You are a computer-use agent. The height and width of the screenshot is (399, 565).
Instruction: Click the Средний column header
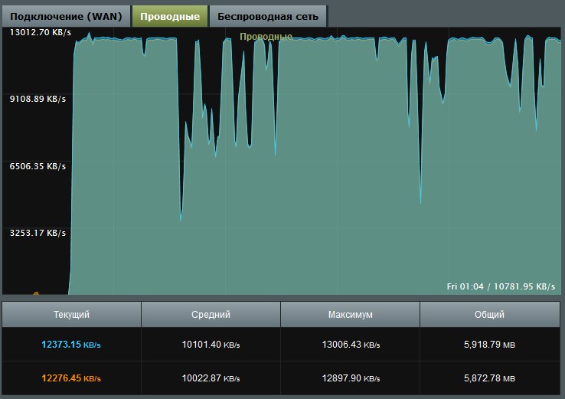(211, 315)
